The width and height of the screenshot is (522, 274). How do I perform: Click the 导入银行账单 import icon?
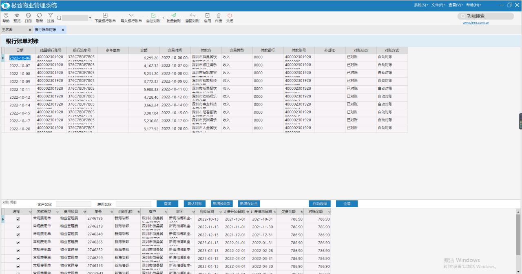coord(131,15)
